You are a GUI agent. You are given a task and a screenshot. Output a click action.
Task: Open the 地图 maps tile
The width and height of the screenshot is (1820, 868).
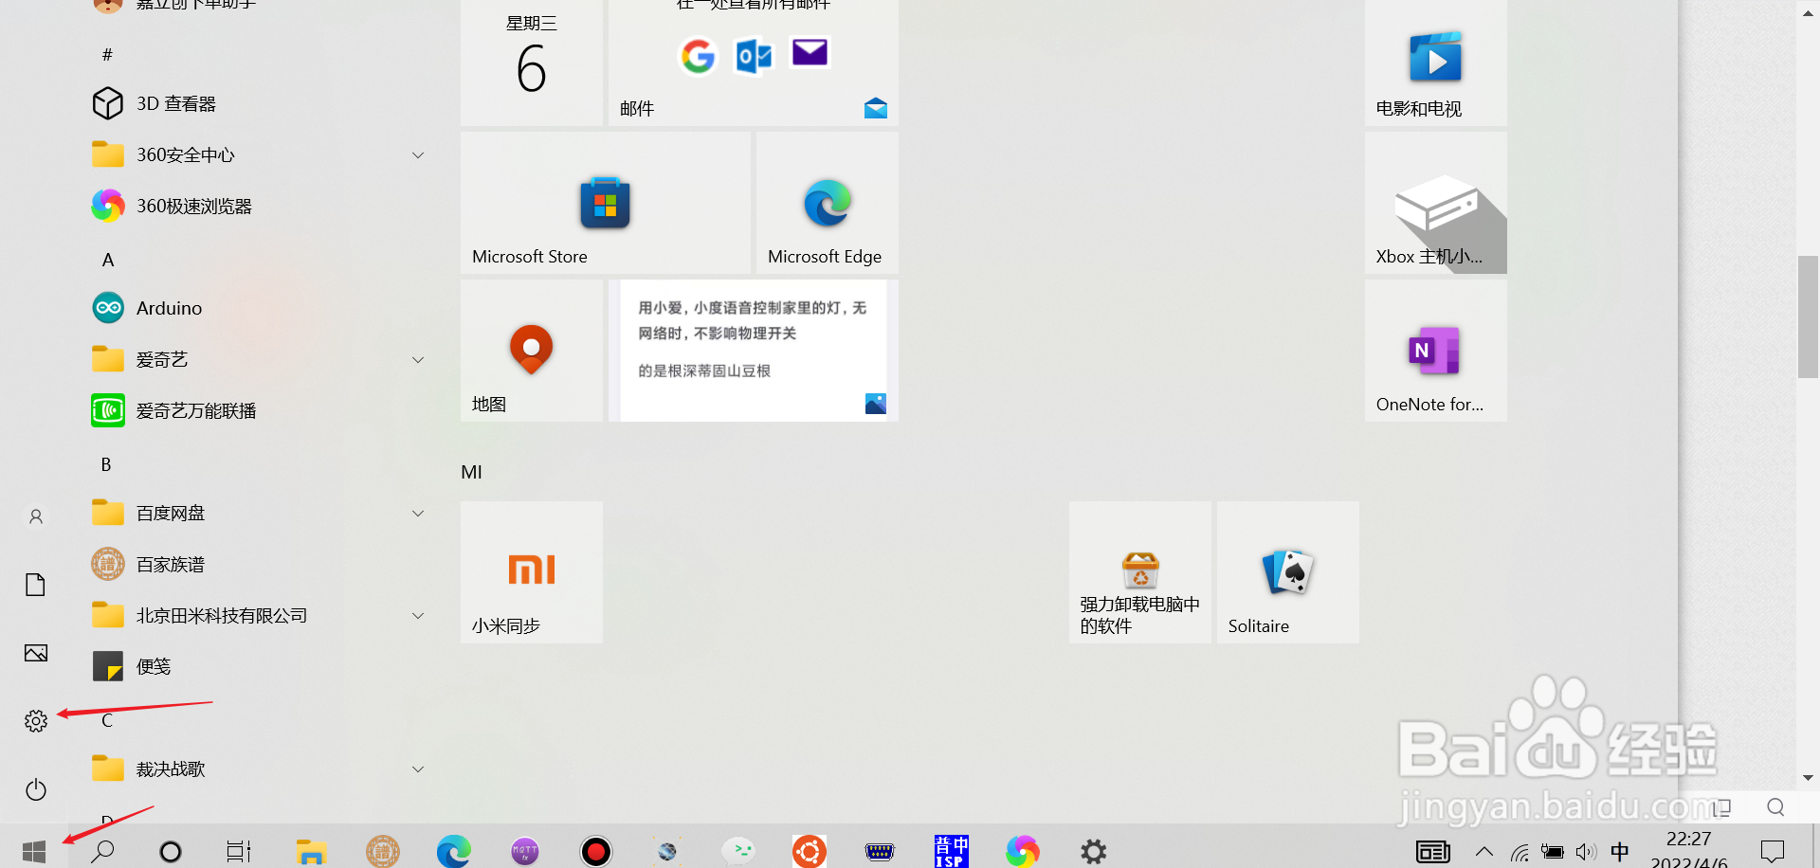532,351
